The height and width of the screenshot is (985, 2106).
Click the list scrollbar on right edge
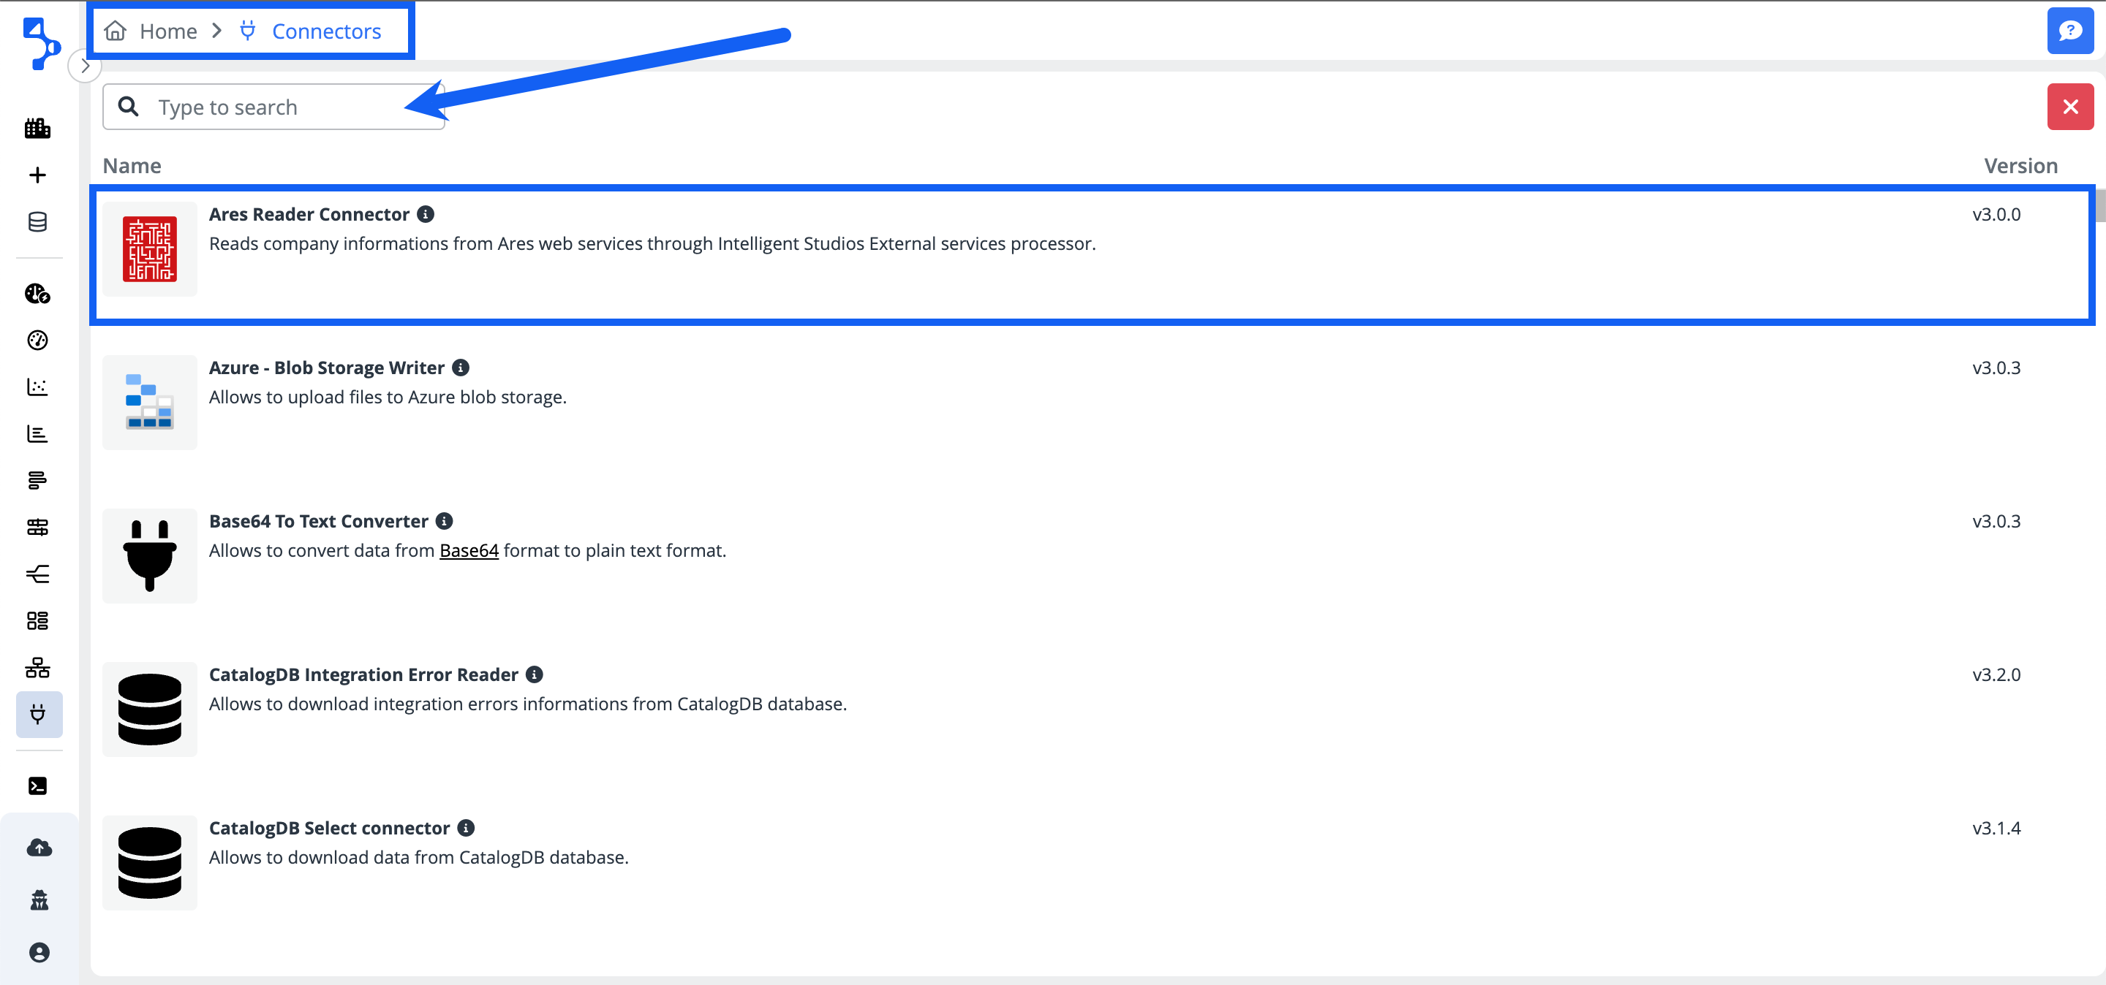click(2099, 206)
